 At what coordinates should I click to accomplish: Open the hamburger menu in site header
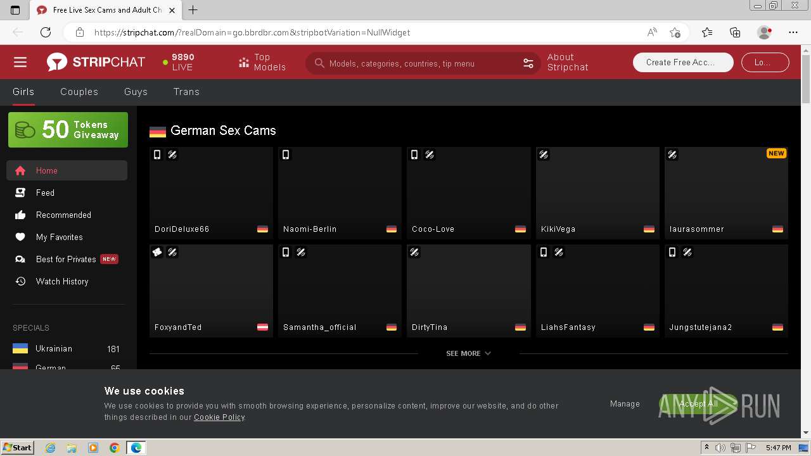[20, 62]
